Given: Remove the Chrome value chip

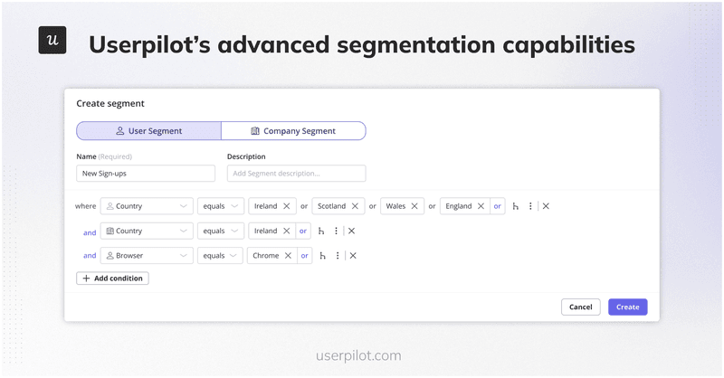Looking at the screenshot, I should point(288,256).
